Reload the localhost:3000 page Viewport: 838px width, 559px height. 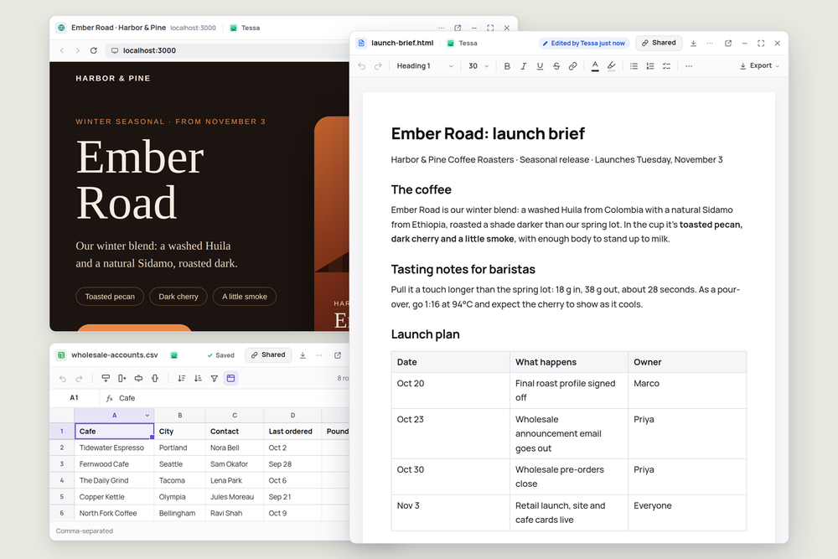click(94, 50)
